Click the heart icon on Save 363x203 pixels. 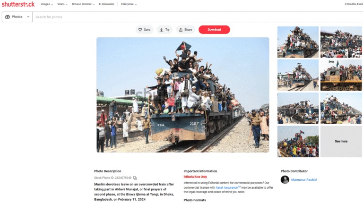[140, 30]
